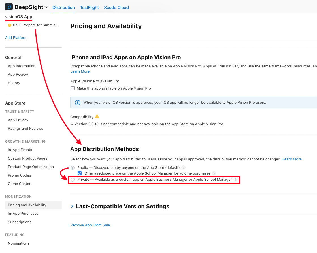
Task: Open 0.9.0 Prepare for Submission version
Action: (35, 25)
